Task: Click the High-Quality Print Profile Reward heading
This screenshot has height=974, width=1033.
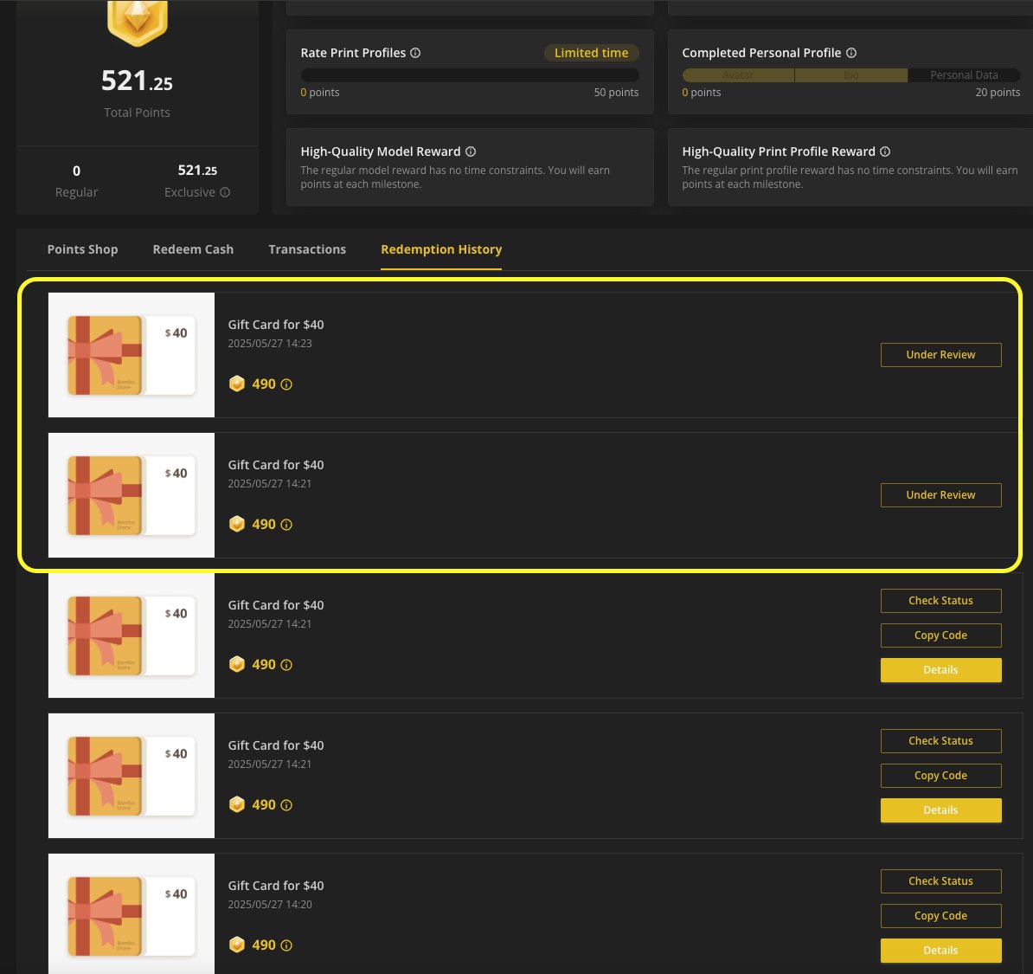Action: click(x=779, y=152)
